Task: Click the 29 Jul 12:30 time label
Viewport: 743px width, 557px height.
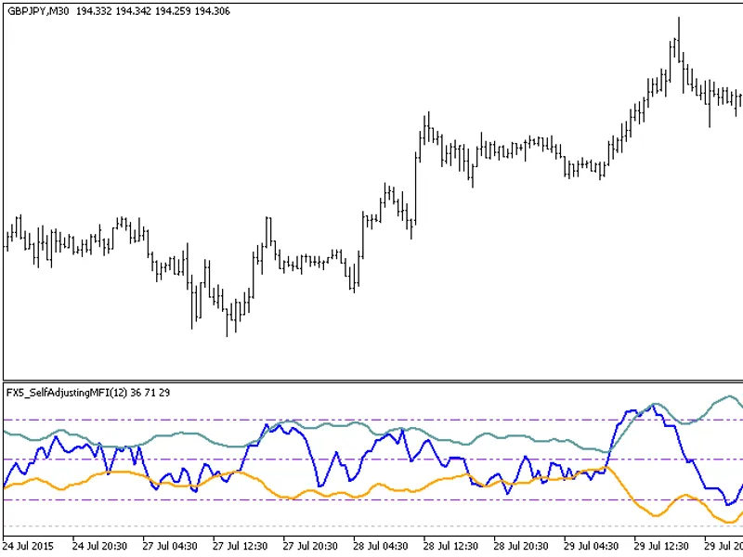Action: [660, 546]
